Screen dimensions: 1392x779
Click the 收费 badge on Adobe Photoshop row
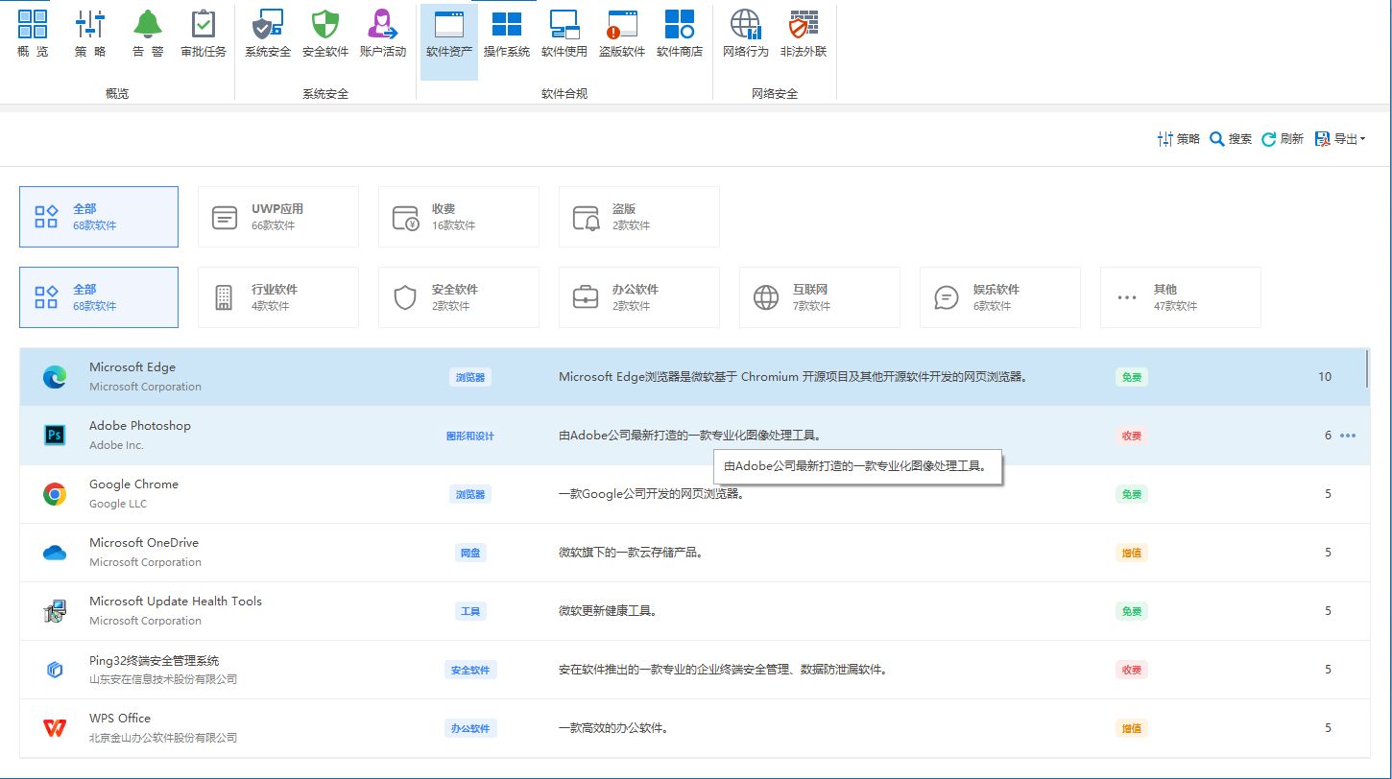1132,436
